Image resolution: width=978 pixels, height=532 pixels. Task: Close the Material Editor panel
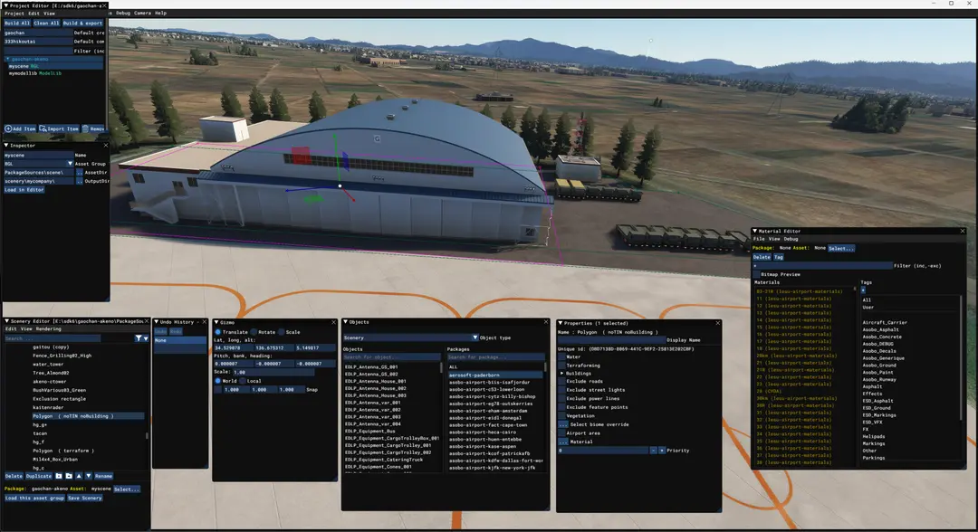pos(963,231)
